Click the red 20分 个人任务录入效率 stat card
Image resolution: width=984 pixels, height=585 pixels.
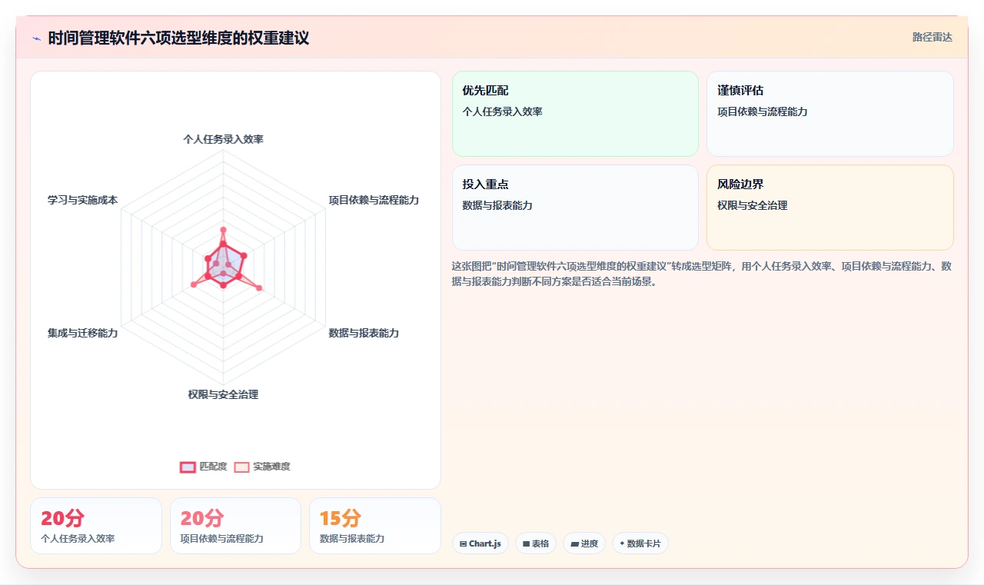click(96, 526)
